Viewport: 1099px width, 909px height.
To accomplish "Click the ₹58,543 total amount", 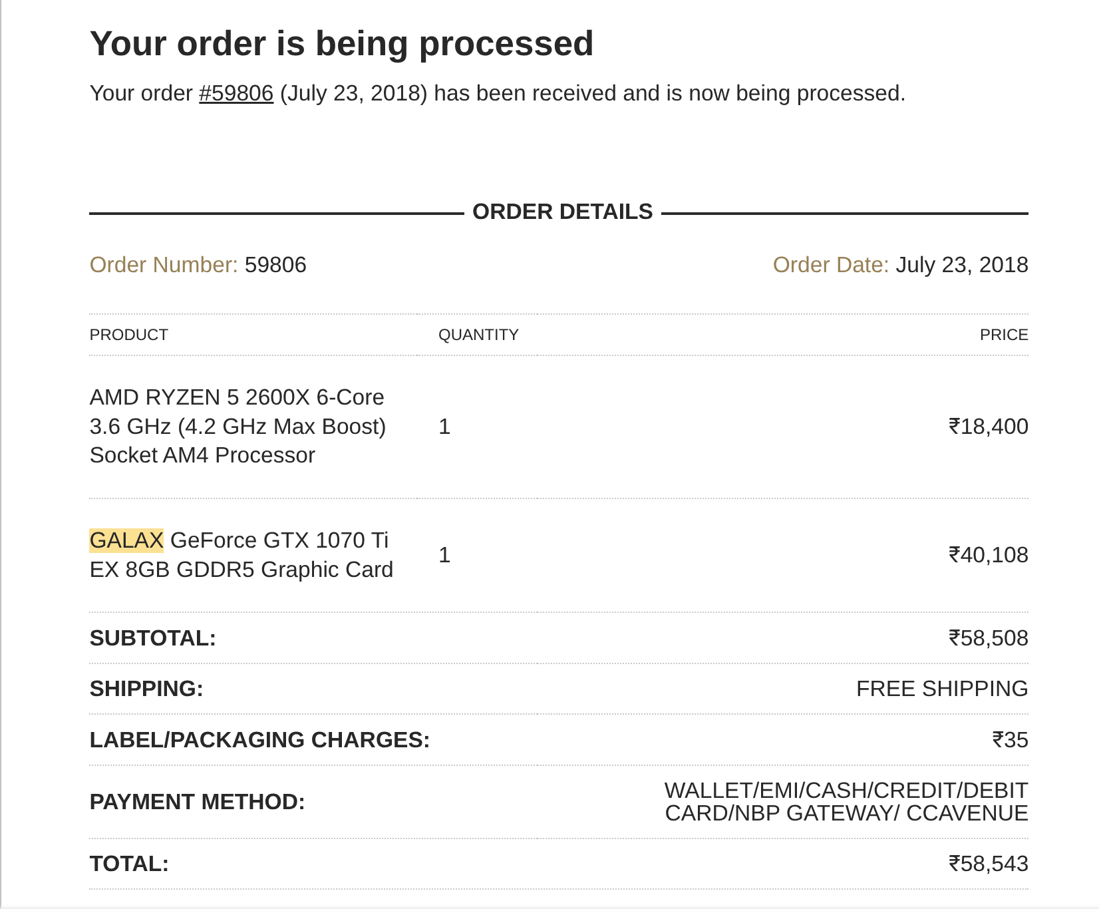I will (x=988, y=864).
